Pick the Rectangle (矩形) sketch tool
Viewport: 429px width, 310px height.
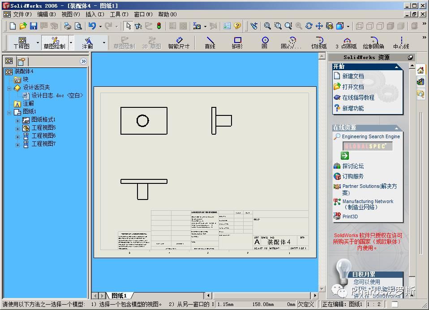coord(237,43)
